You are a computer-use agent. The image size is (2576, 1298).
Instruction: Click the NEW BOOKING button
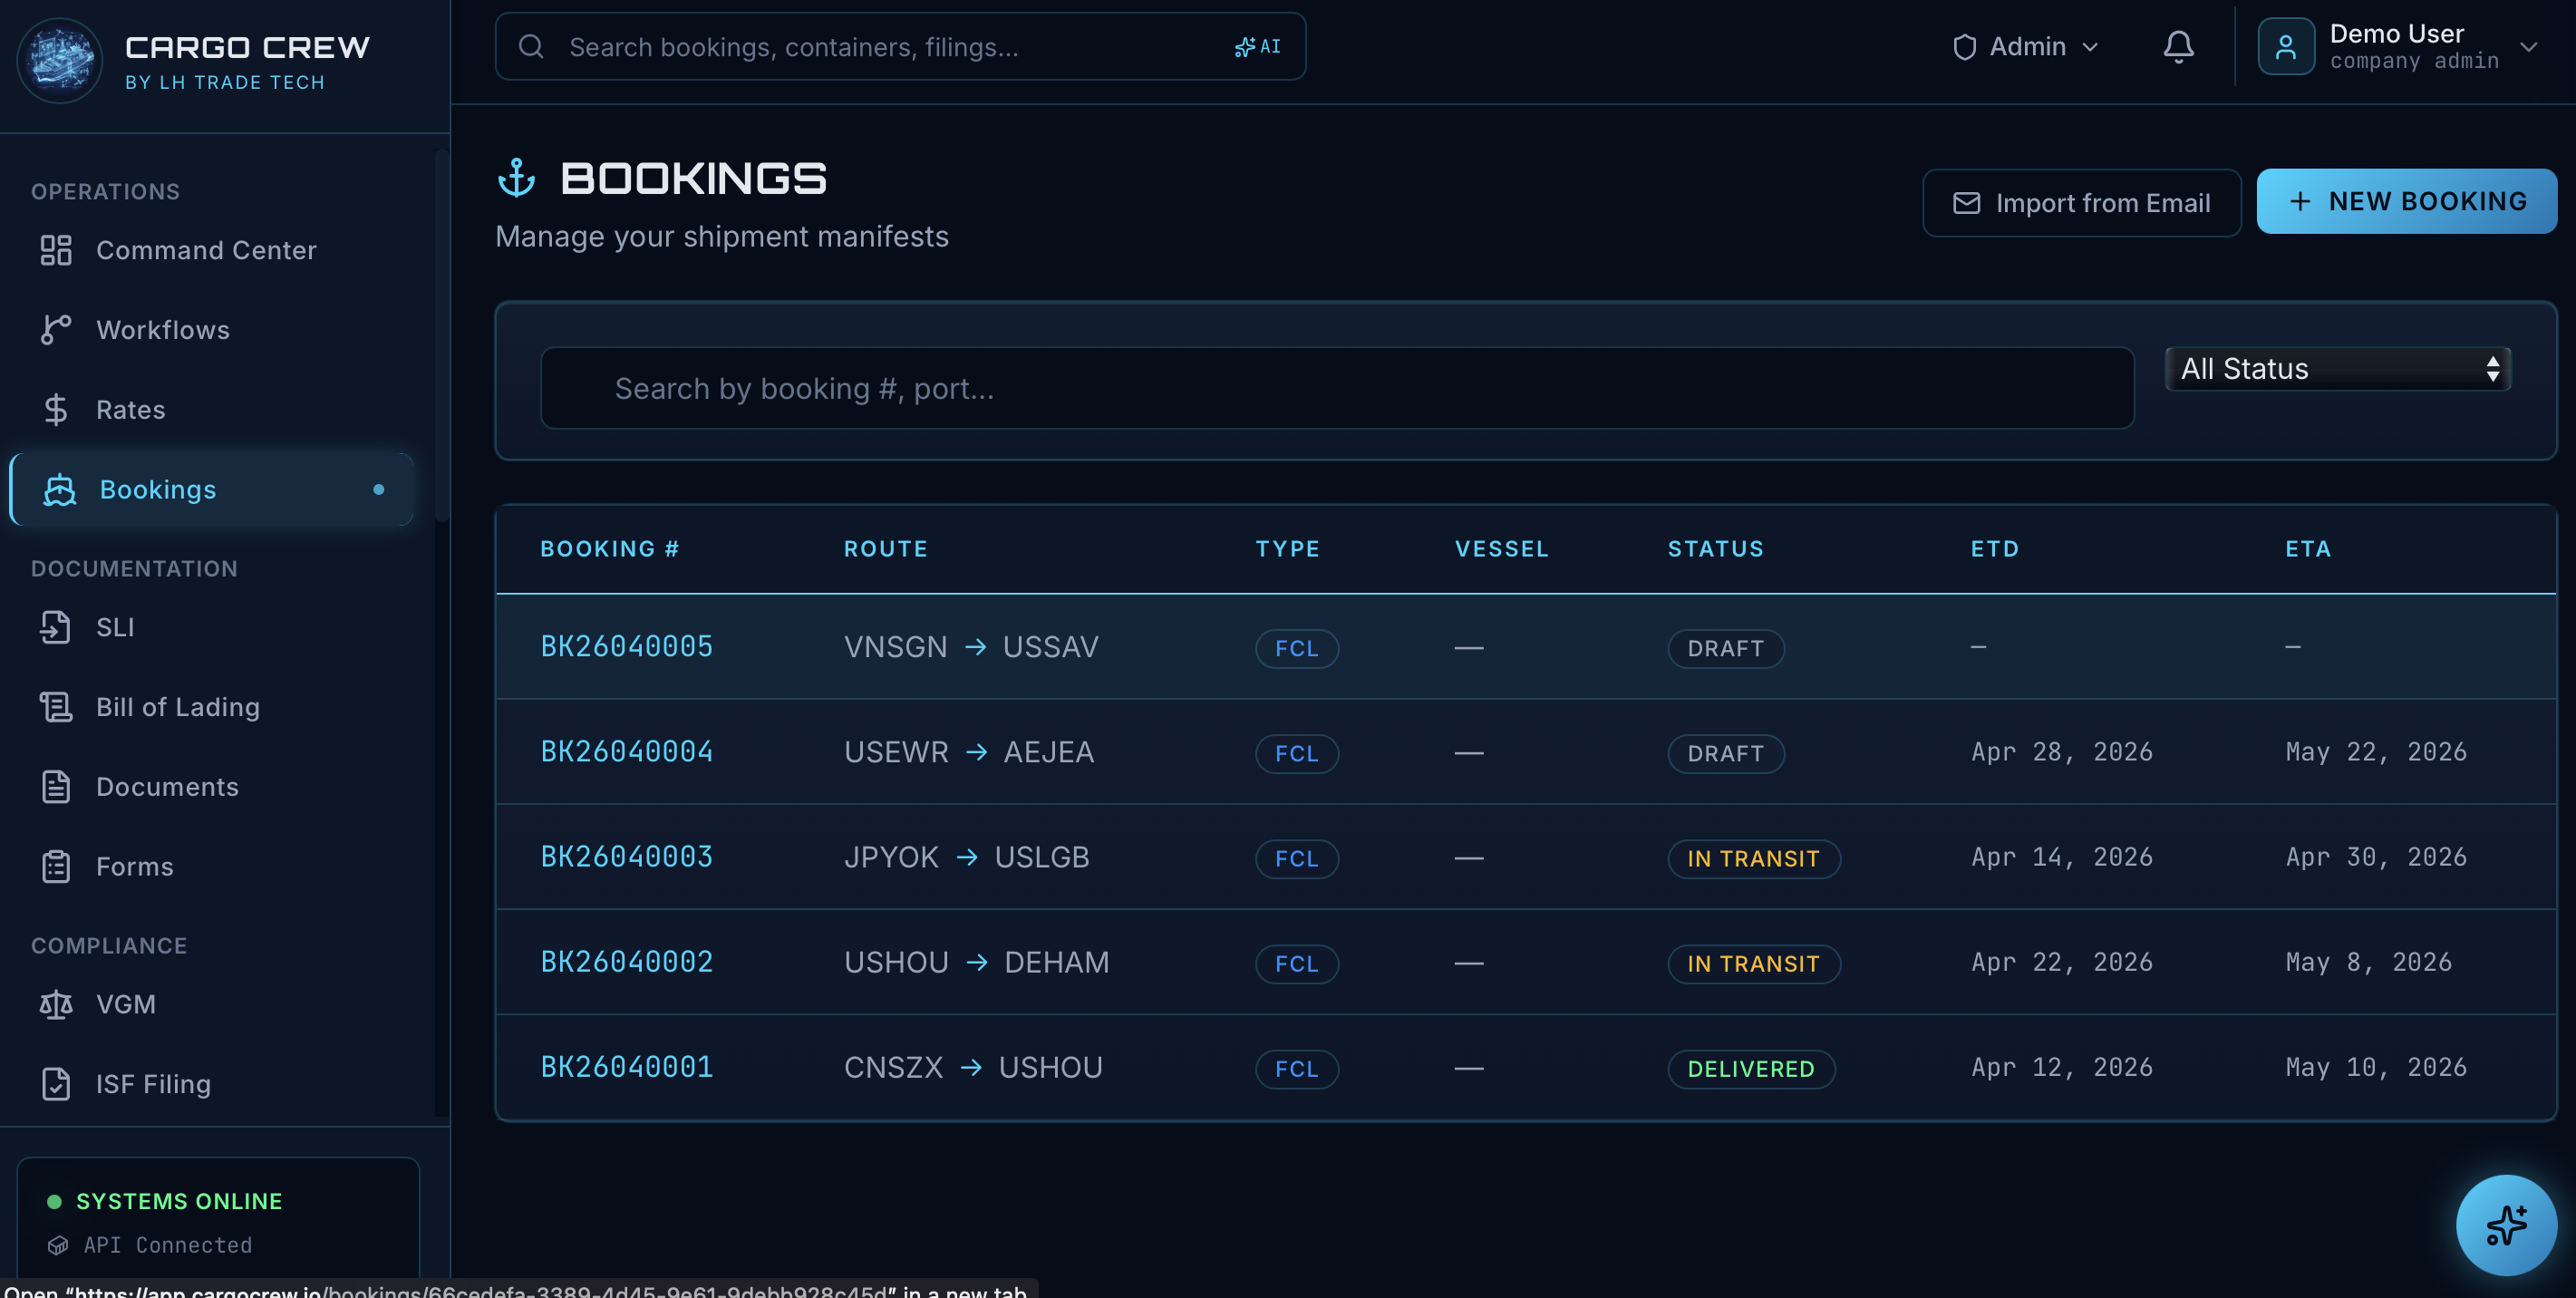2406,200
